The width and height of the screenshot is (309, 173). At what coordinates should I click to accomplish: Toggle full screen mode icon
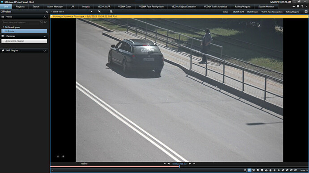306,12
